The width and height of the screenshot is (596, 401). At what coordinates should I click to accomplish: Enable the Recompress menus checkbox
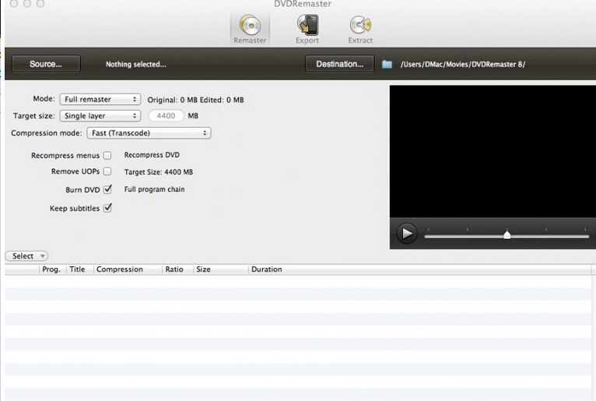(107, 156)
